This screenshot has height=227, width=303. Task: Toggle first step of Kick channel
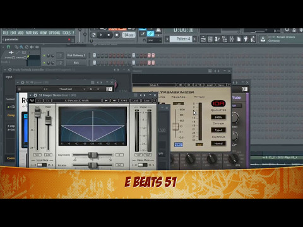pos(95,62)
